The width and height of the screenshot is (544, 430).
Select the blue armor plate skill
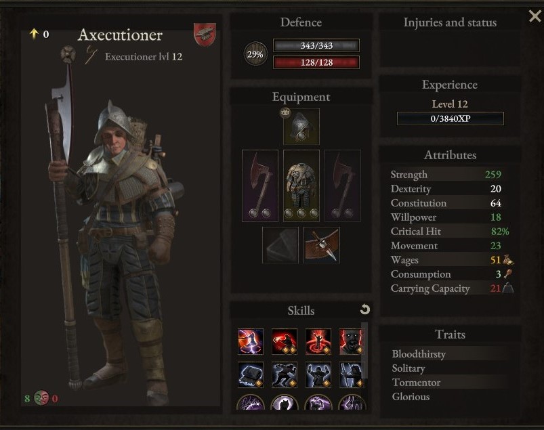(x=251, y=375)
